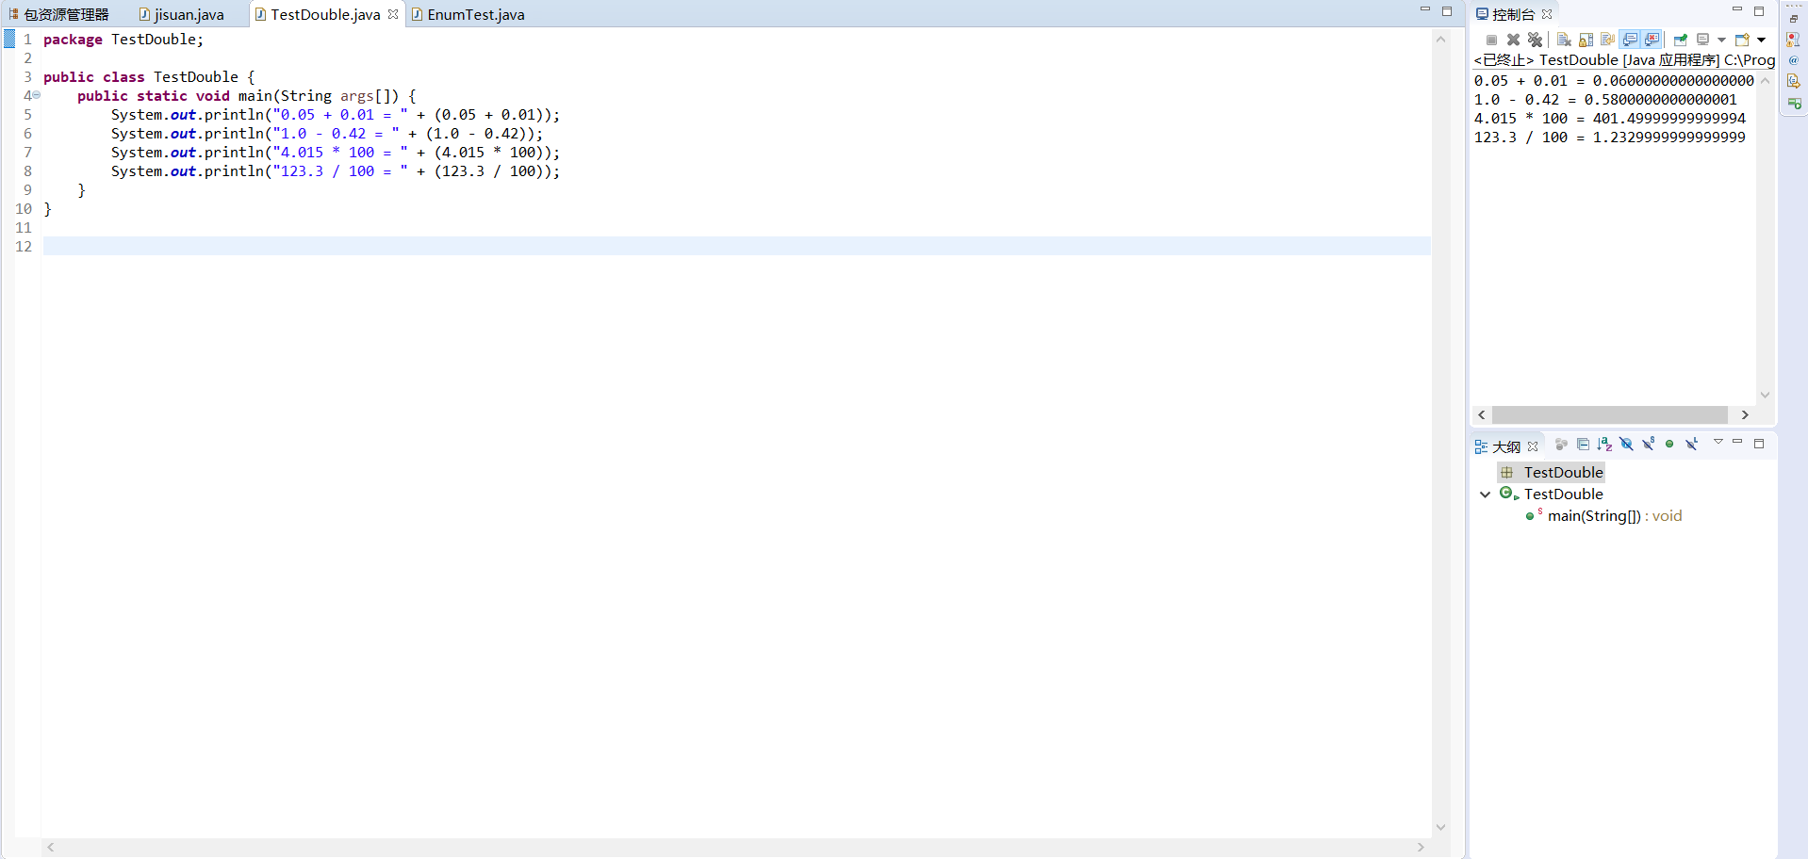Toggle show console on standard error change
The width and height of the screenshot is (1808, 859).
click(1652, 40)
